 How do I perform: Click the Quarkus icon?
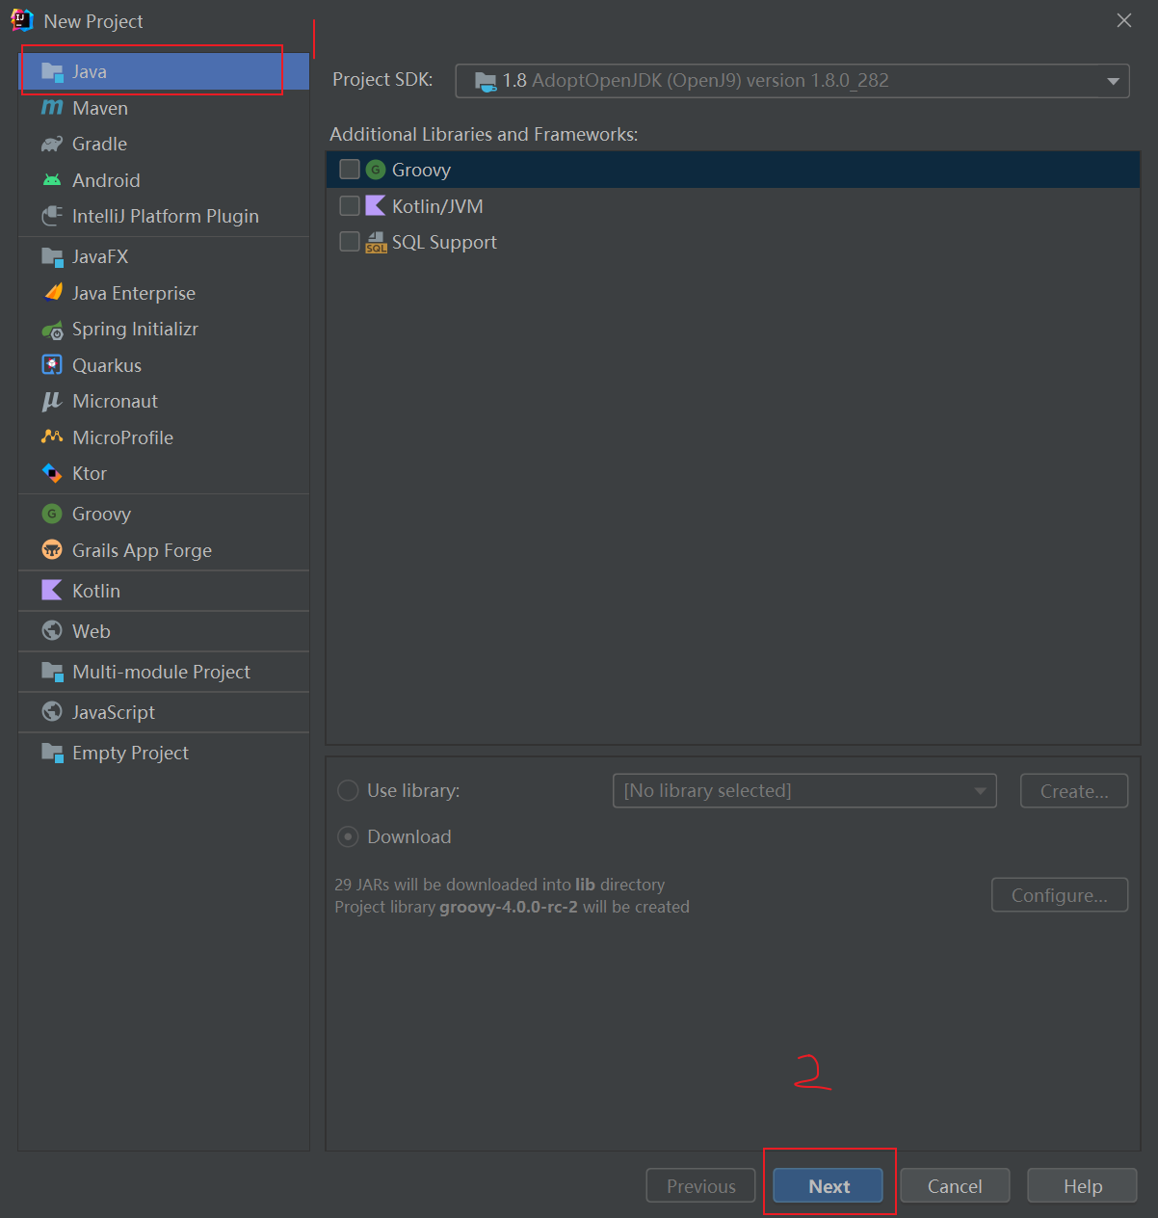click(52, 365)
